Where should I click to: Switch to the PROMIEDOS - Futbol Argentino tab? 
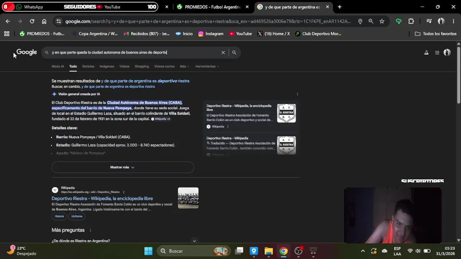coord(212,7)
